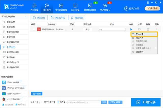The image size is (163, 108).
Task: Open 办公资源PPT模板 product recommendation
Action: pos(14,99)
